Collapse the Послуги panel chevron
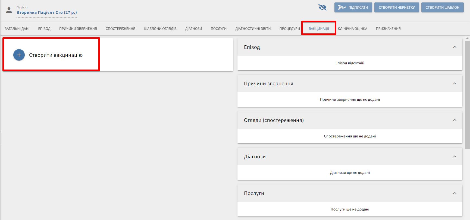 tap(455, 193)
